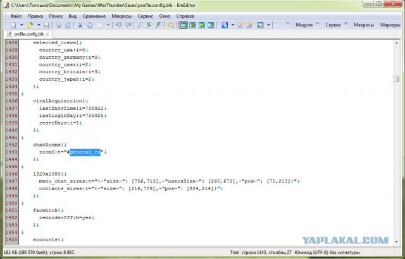This screenshot has height=259, width=405.
Task: Toggle the Wrap by Characters icon
Action: pos(192,25)
